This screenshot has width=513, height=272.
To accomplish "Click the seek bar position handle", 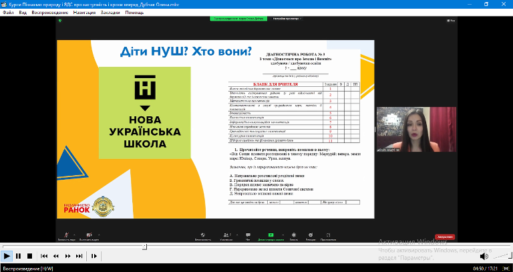I will click(144, 247).
